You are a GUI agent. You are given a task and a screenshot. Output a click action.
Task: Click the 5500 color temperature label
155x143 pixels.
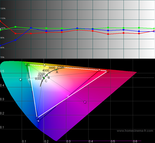click(42, 74)
